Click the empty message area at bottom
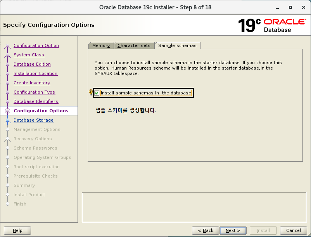This screenshot has width=311, height=237. (194, 207)
